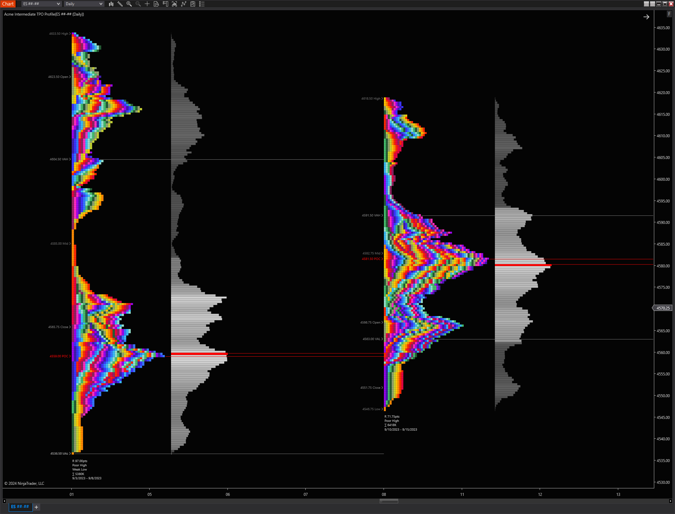Open the chart properties list icon
675x514 pixels.
point(202,4)
